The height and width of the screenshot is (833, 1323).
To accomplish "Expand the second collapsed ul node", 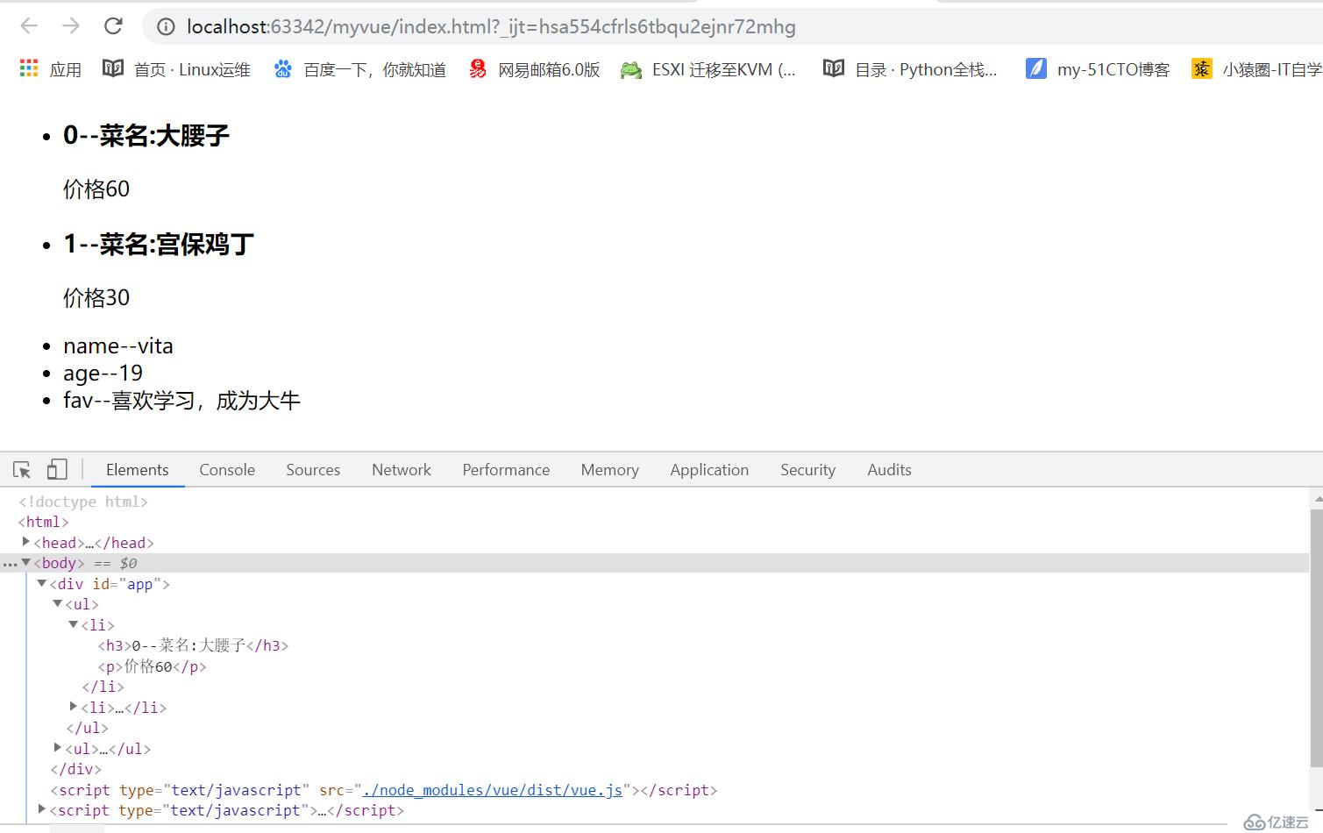I will 58,747.
